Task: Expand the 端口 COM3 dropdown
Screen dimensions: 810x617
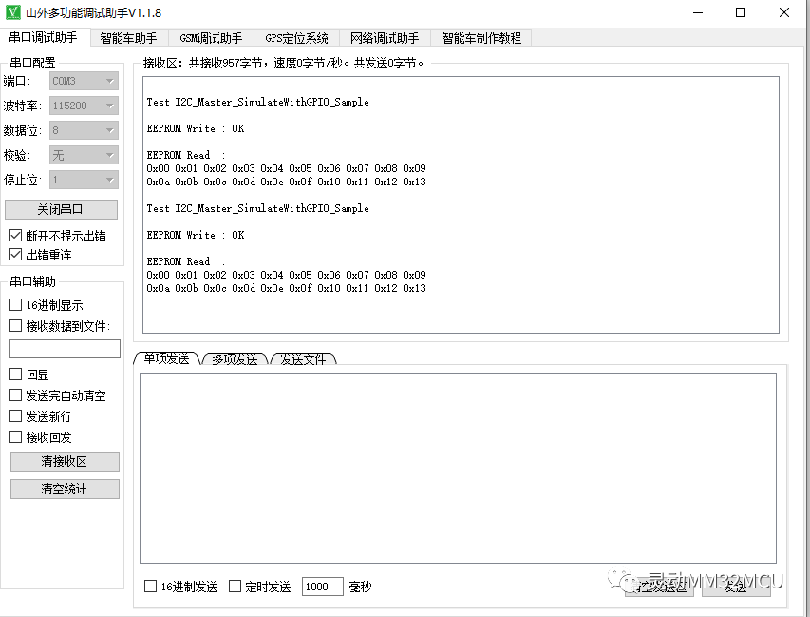Action: pos(84,82)
